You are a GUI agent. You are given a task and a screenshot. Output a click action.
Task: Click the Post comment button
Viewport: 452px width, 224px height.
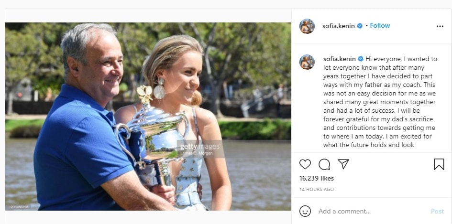[x=437, y=211]
